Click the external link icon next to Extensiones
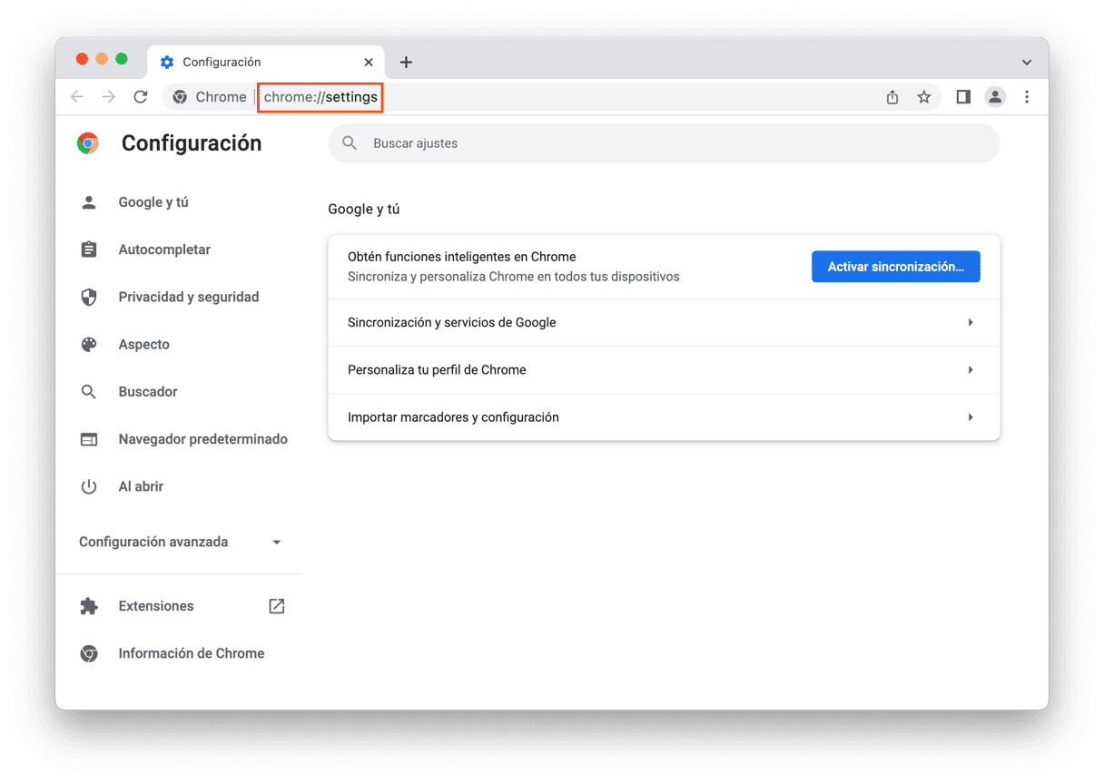 [277, 606]
